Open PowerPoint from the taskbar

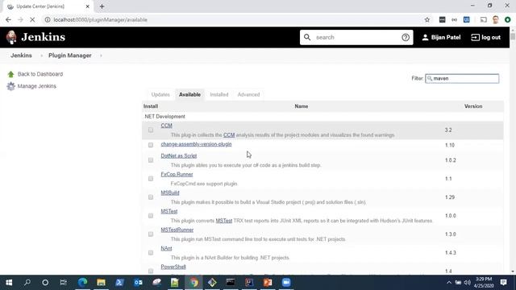pos(268,283)
